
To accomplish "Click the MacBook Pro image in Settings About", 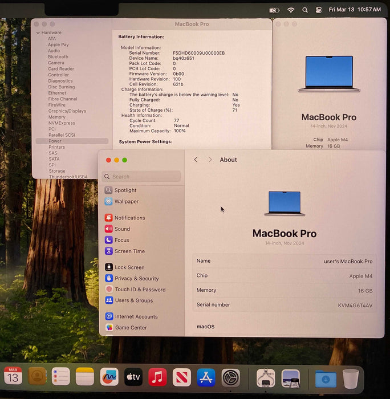I will [x=285, y=203].
